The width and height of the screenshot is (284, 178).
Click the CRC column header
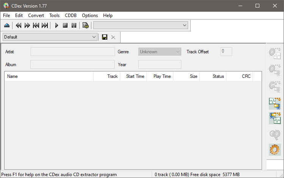click(239, 76)
